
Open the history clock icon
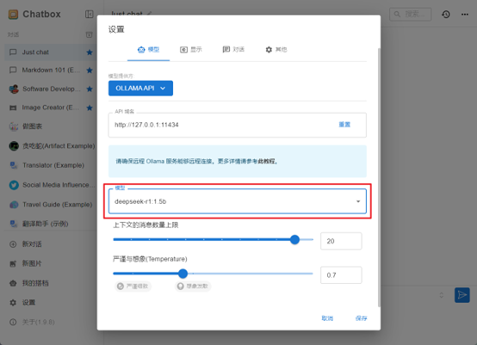(446, 15)
